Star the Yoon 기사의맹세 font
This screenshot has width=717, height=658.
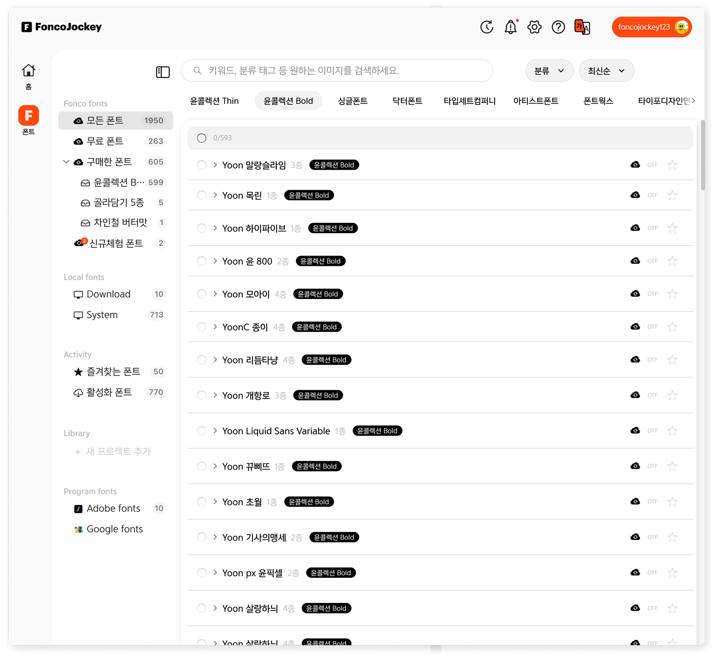672,537
